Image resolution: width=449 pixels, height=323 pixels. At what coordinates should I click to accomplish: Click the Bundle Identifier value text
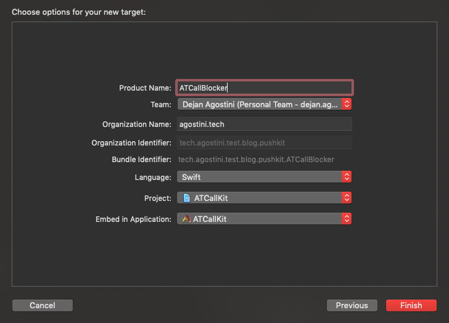(256, 160)
